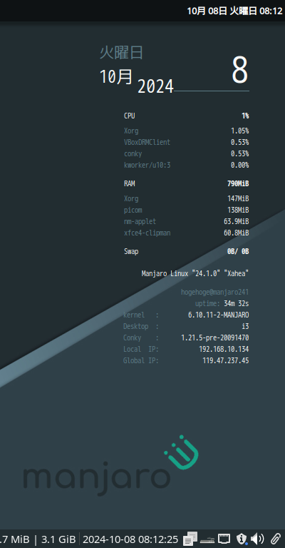Click the shield info tray icon
The image size is (285, 548).
click(x=242, y=539)
